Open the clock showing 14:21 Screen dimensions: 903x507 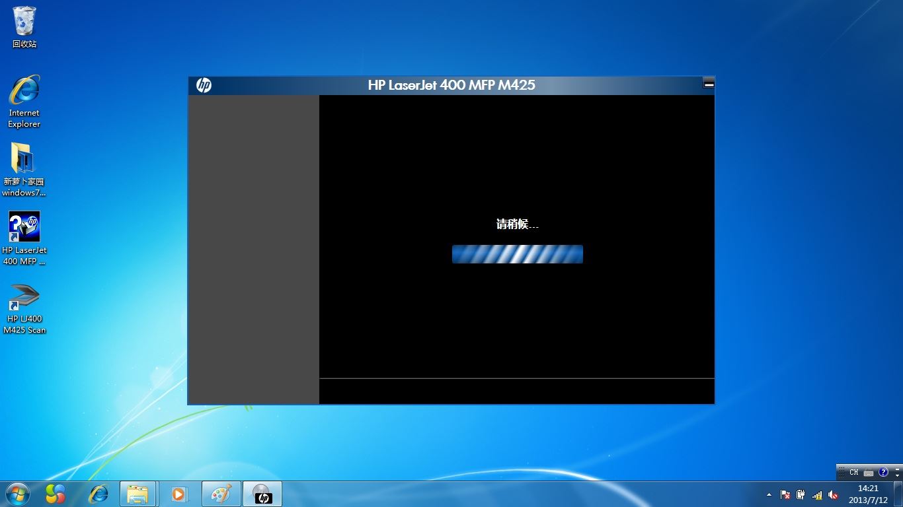[x=868, y=494]
